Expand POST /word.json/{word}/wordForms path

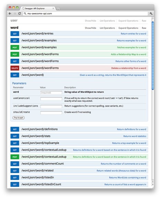click(40, 54)
